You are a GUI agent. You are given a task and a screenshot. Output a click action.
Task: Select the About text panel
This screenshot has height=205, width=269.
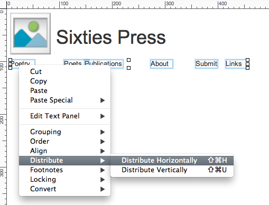point(162,64)
